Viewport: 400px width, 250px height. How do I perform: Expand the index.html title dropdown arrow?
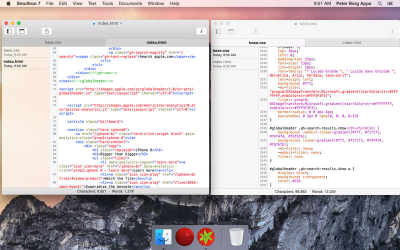coord(121,23)
